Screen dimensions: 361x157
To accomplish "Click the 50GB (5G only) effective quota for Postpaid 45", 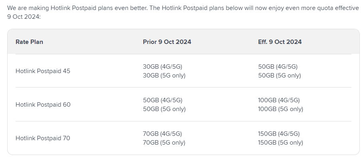I will [280, 76].
